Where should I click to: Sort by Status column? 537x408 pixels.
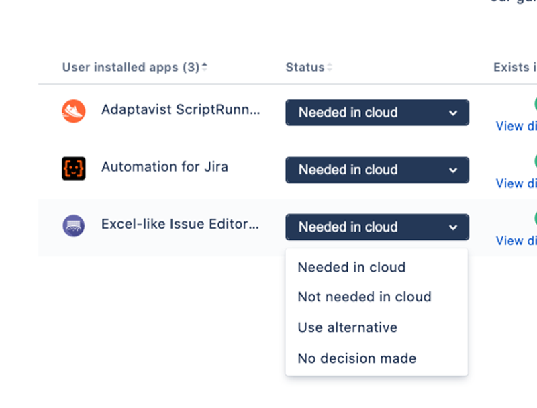tap(309, 67)
